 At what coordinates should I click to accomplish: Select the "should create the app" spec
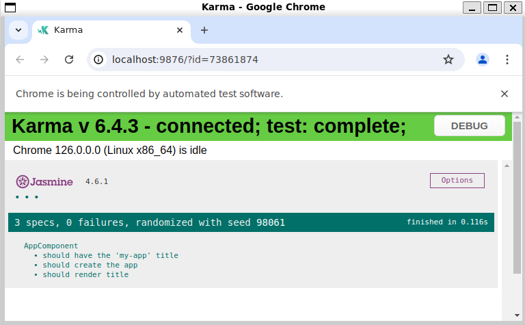[x=90, y=265]
